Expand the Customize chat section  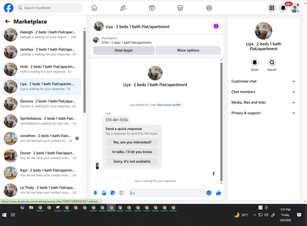click(263, 81)
